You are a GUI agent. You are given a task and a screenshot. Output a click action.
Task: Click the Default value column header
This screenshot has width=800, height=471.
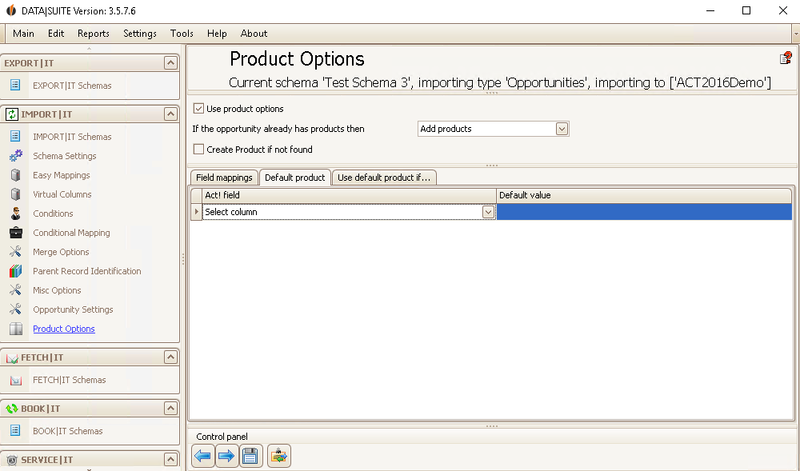pyautogui.click(x=644, y=195)
